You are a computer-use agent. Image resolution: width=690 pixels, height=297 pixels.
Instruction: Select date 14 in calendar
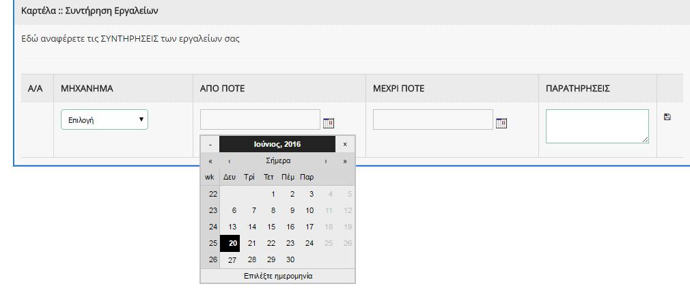(251, 227)
